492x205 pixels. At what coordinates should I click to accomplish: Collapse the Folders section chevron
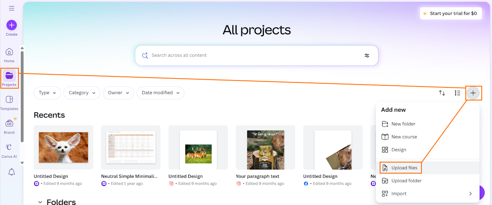40,202
